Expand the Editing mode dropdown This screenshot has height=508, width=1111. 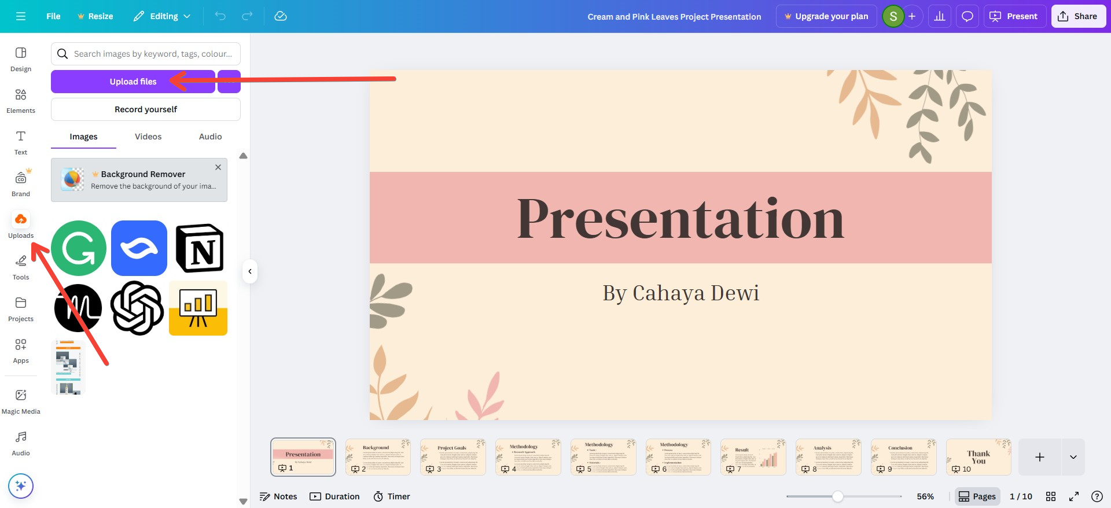(162, 16)
